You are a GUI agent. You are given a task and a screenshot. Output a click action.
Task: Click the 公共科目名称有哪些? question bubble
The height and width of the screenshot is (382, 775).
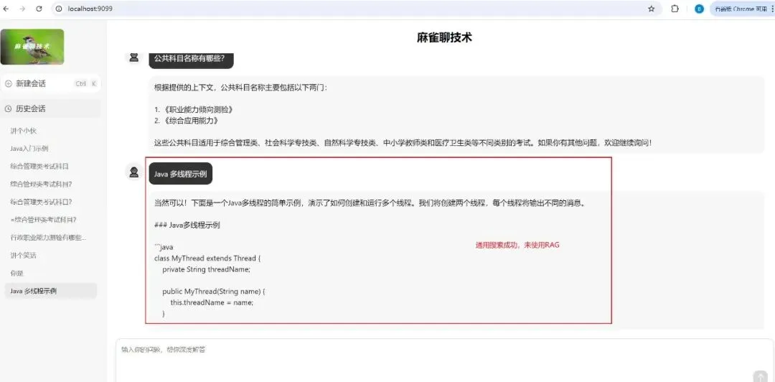click(x=191, y=59)
